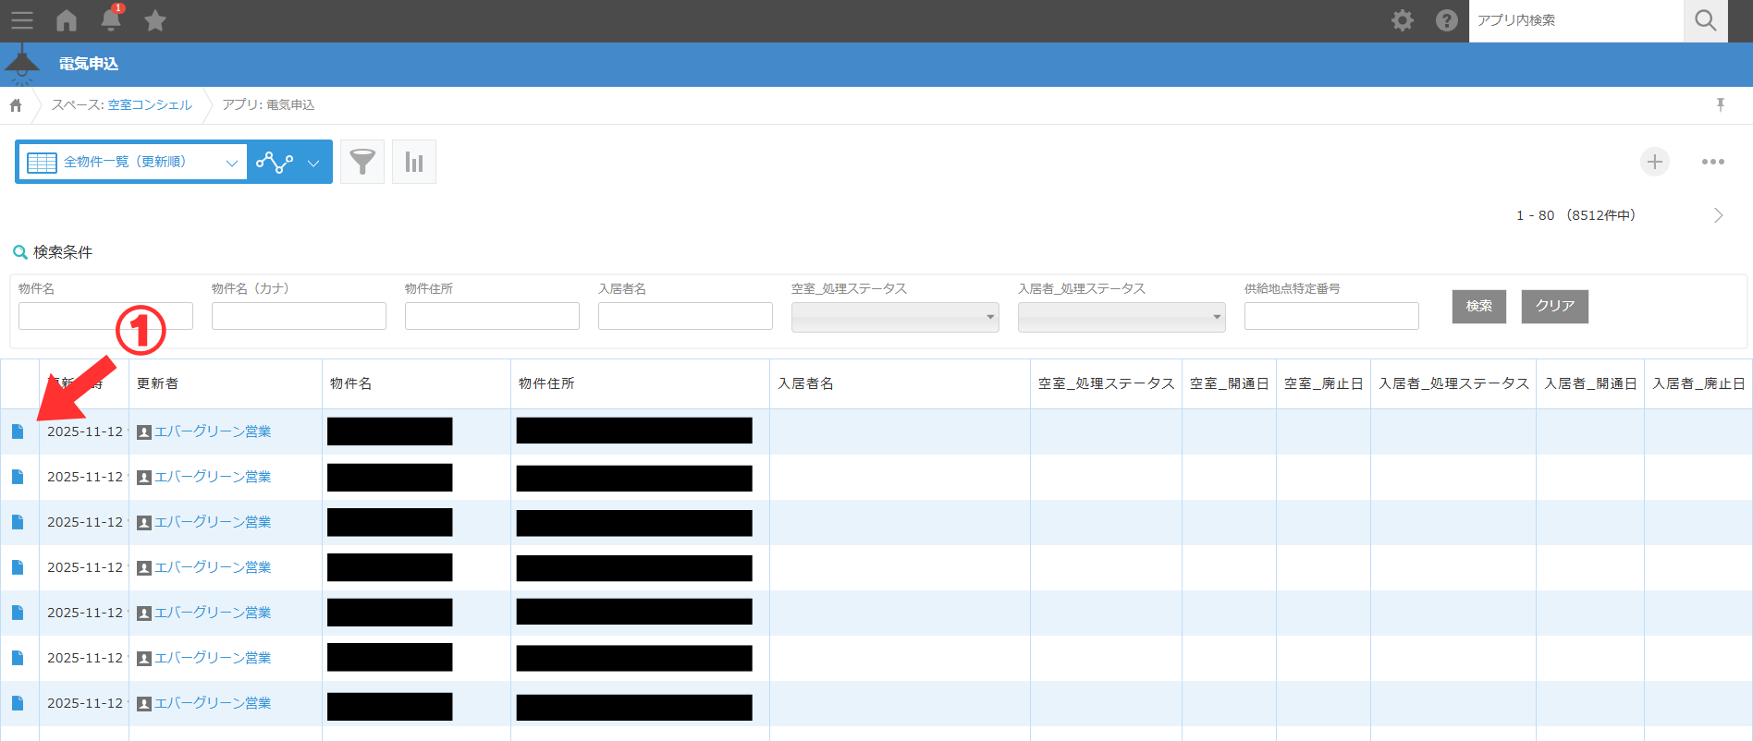Open the settings gear icon
This screenshot has height=741, width=1753.
coord(1403,20)
